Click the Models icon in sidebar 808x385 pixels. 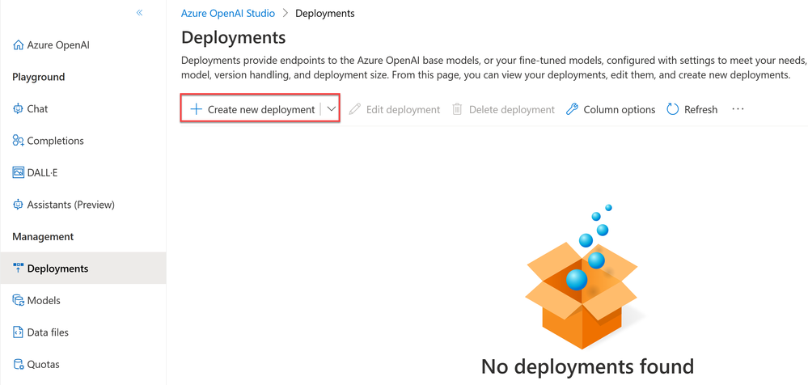pyautogui.click(x=18, y=300)
